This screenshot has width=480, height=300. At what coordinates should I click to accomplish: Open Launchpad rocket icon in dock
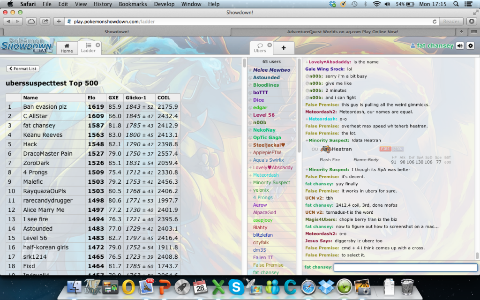pyautogui.click(x=182, y=287)
